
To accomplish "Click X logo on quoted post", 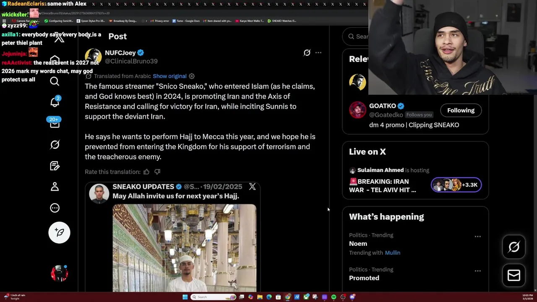I will 252,187.
